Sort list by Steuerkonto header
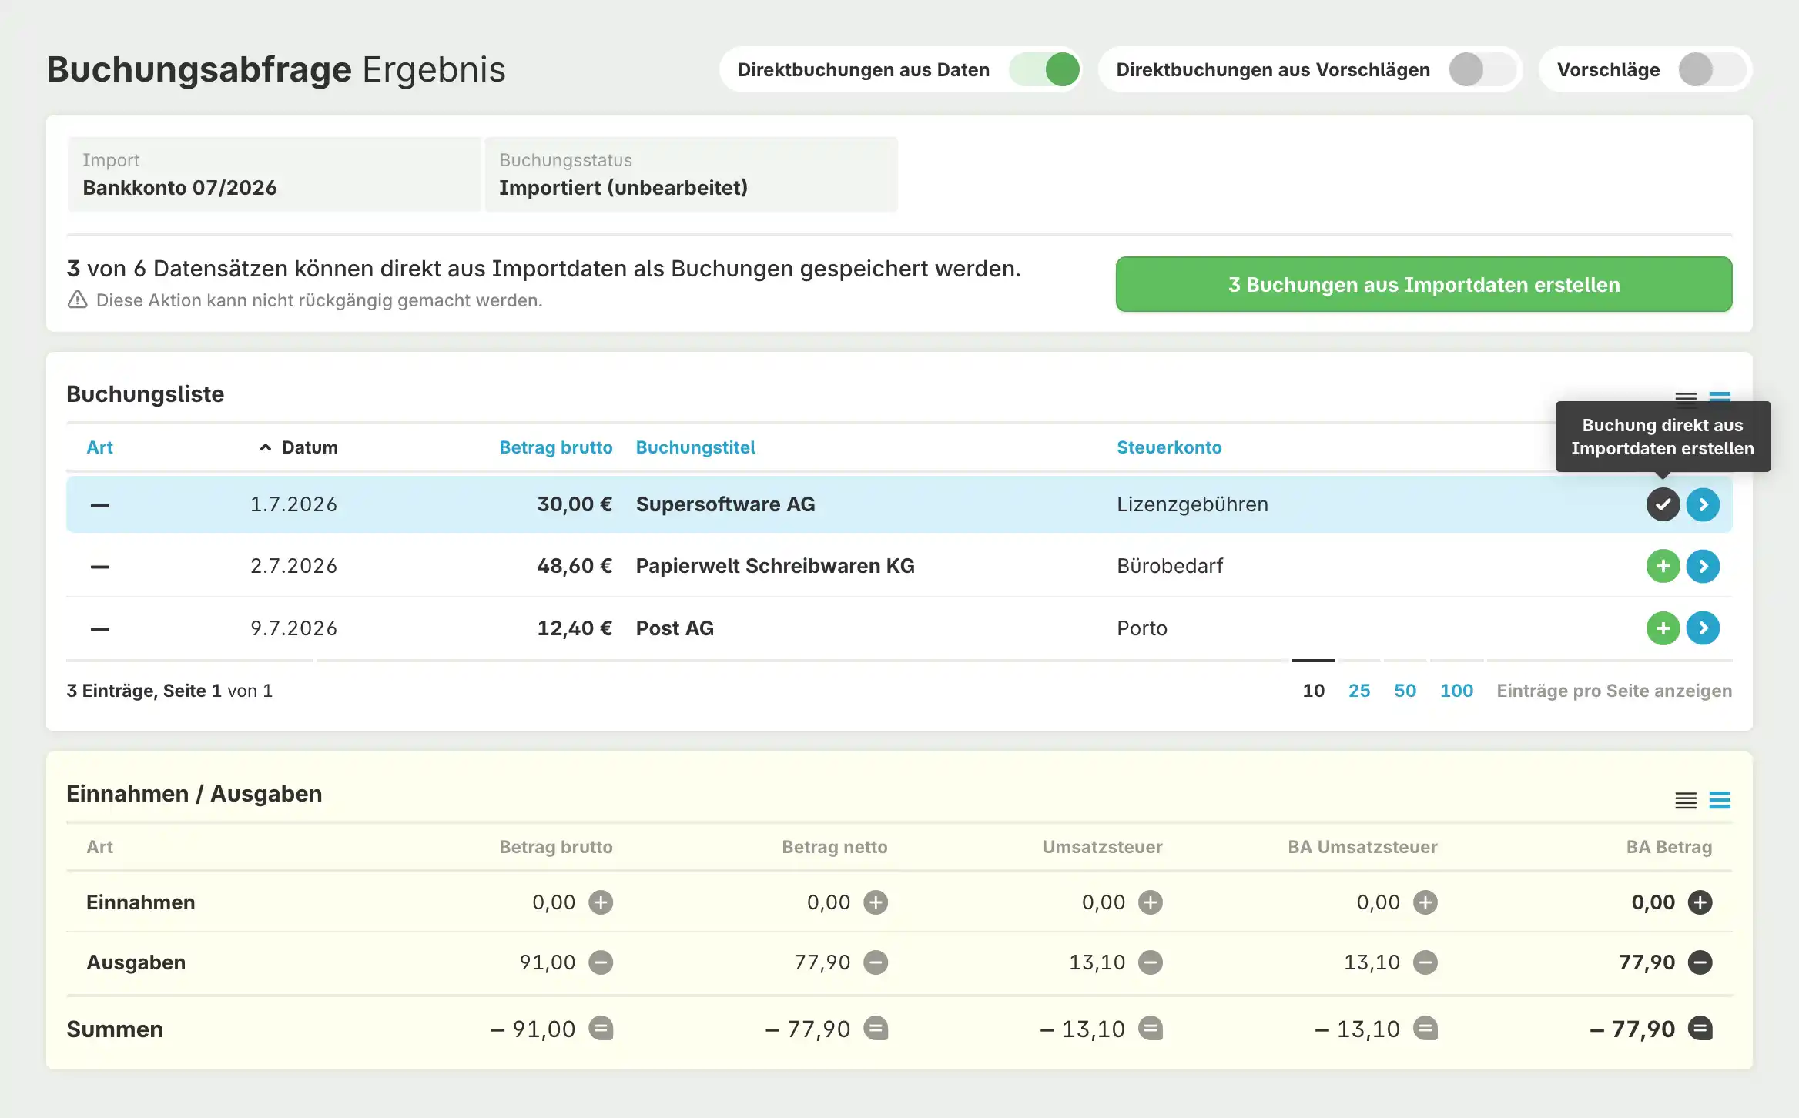The height and width of the screenshot is (1118, 1799). pos(1169,447)
